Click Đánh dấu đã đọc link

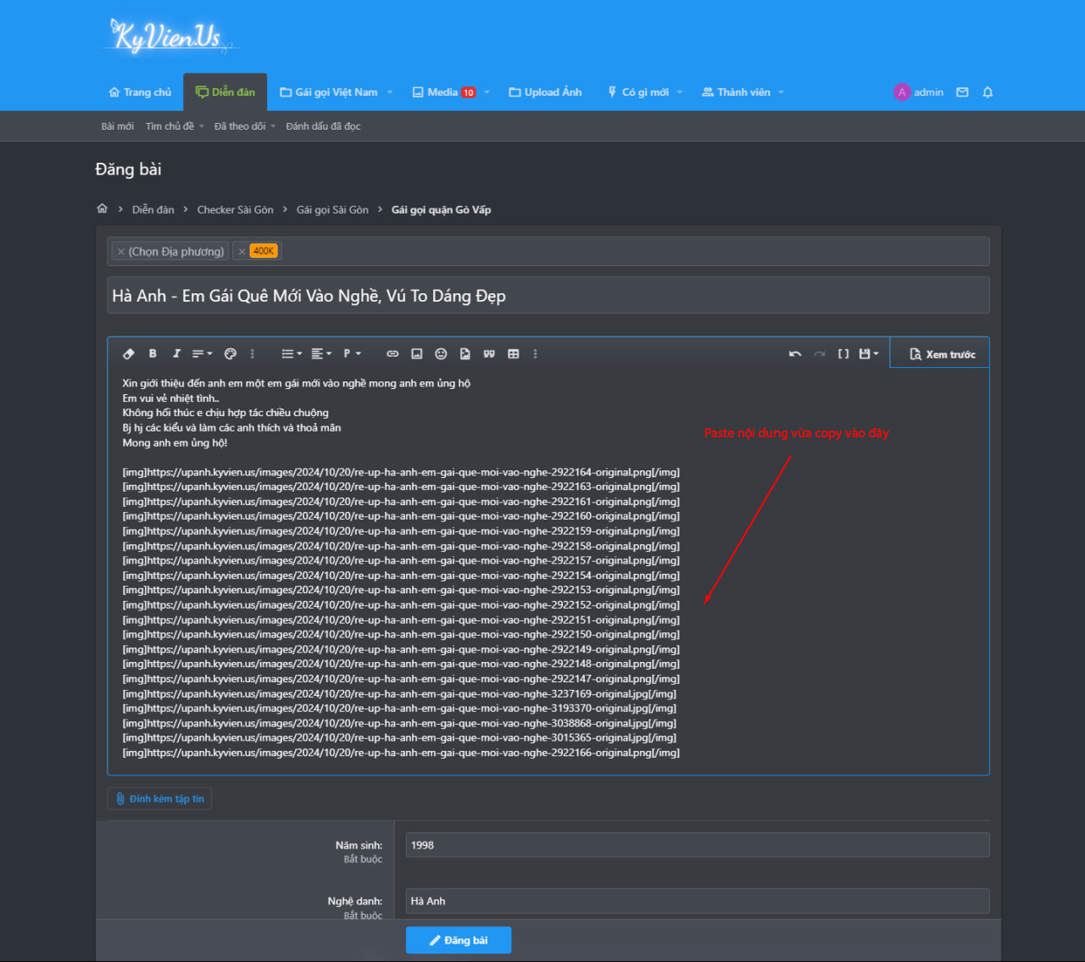(323, 125)
